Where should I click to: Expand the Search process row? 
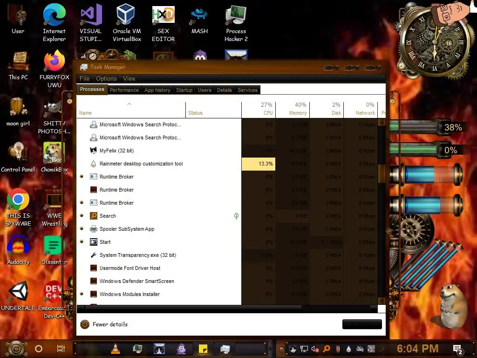(82, 215)
